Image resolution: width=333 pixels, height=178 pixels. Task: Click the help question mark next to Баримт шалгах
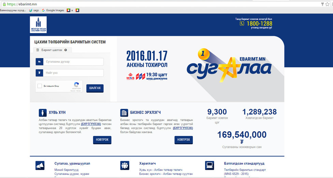pyautogui.click(x=66, y=50)
